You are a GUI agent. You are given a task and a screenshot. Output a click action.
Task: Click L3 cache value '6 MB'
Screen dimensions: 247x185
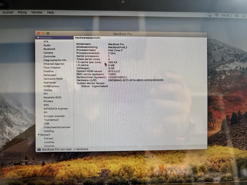click(x=112, y=65)
